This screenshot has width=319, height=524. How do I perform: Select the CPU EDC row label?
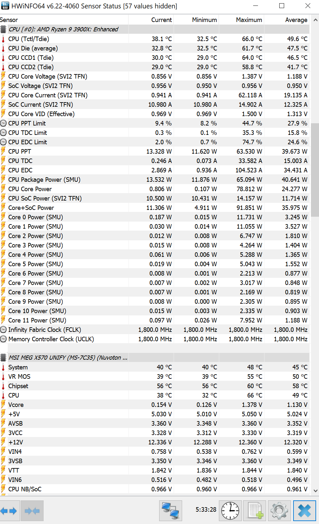(x=20, y=170)
